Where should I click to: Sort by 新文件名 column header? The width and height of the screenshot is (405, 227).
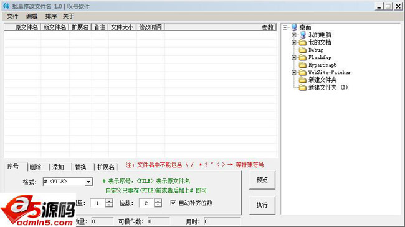54,27
